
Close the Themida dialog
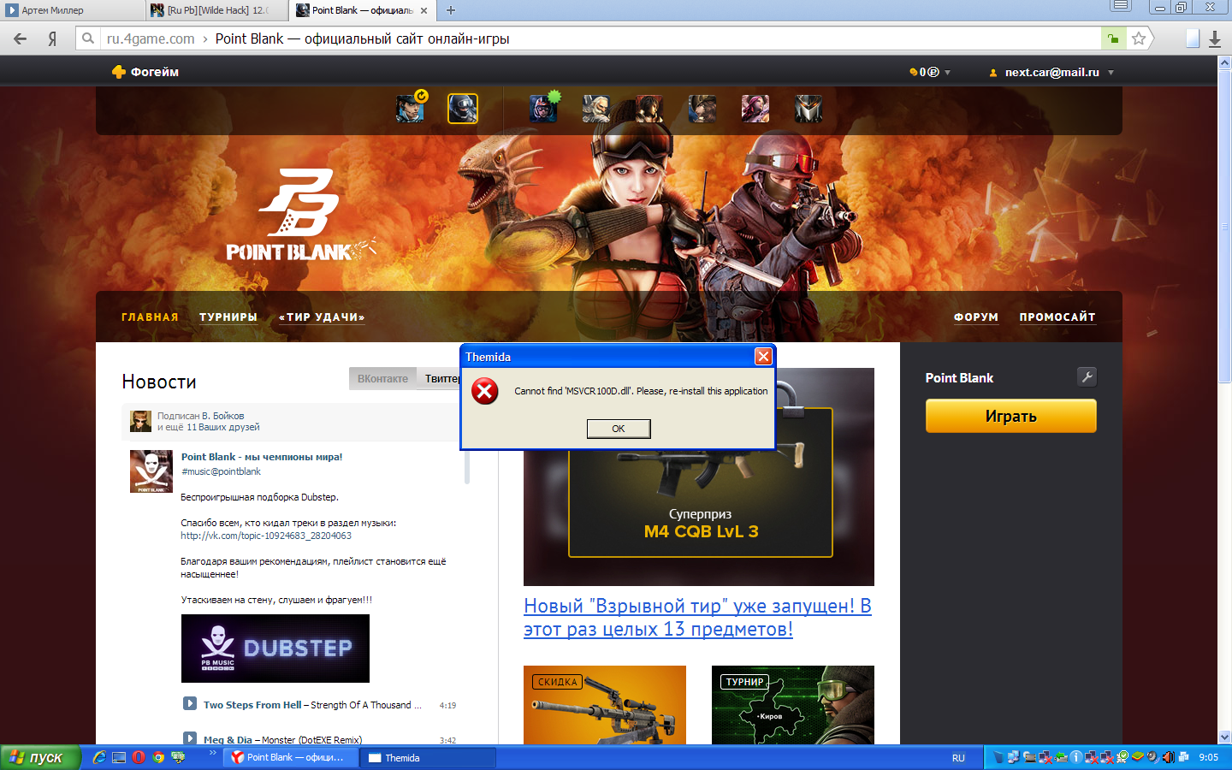[763, 357]
